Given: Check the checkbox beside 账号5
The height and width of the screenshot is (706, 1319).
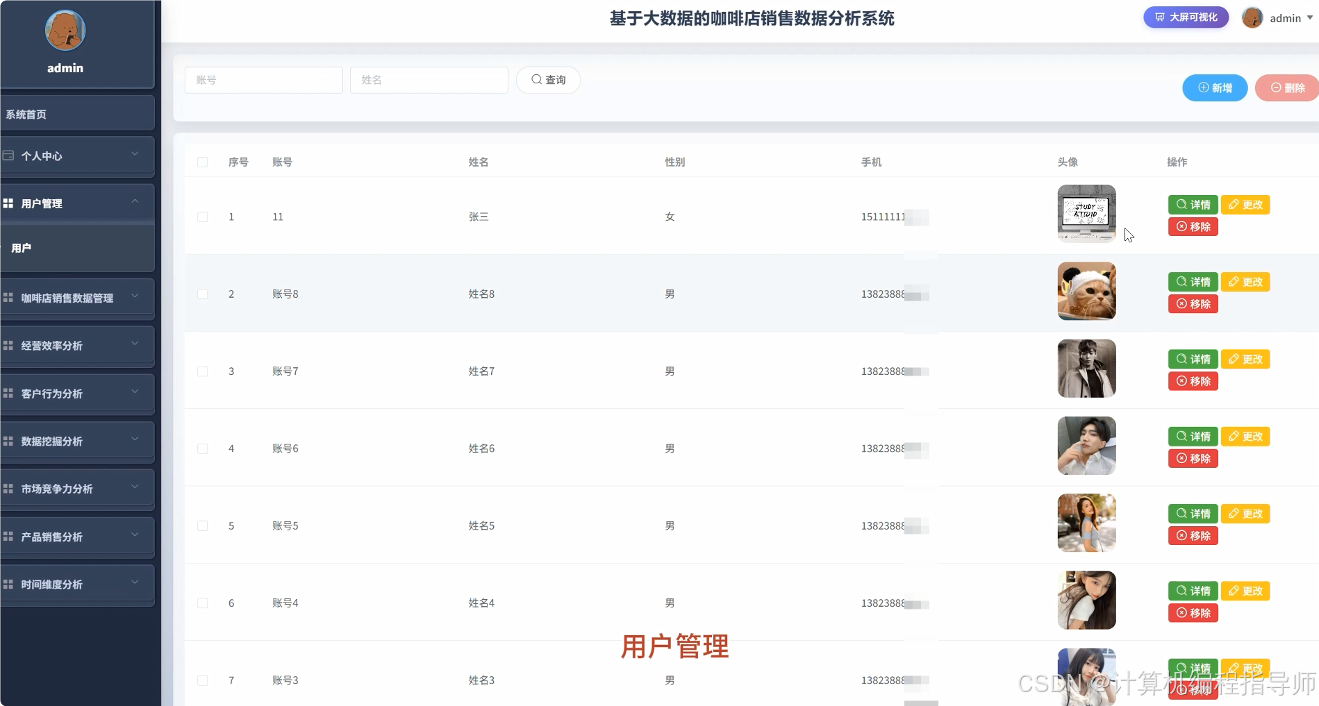Looking at the screenshot, I should [x=203, y=526].
